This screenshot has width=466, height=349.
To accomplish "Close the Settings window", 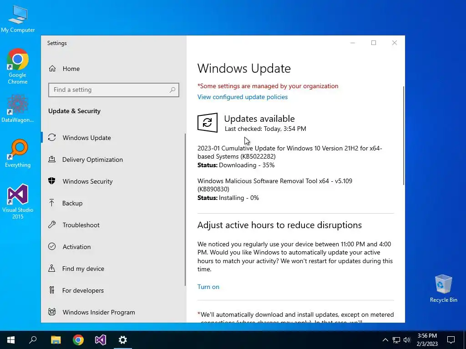I will click(x=395, y=43).
